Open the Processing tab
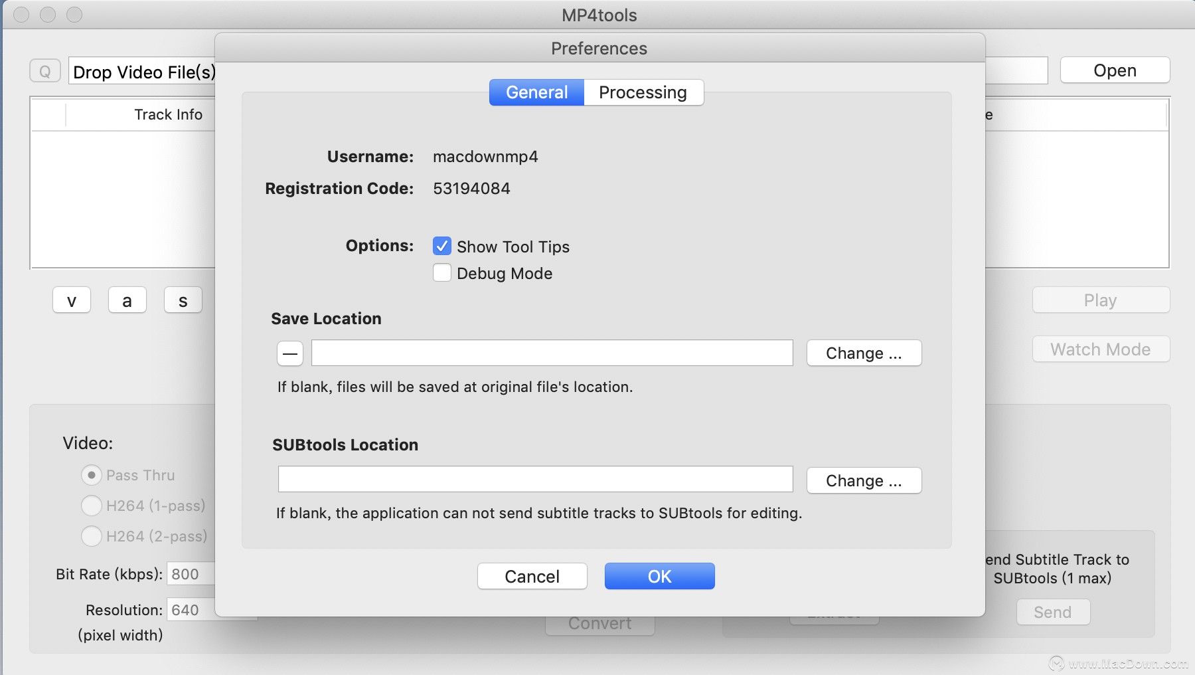The width and height of the screenshot is (1195, 675). tap(643, 92)
